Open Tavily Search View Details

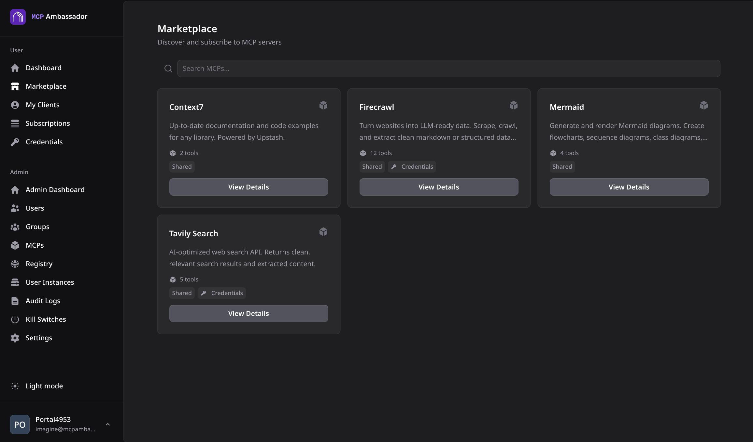pos(249,314)
